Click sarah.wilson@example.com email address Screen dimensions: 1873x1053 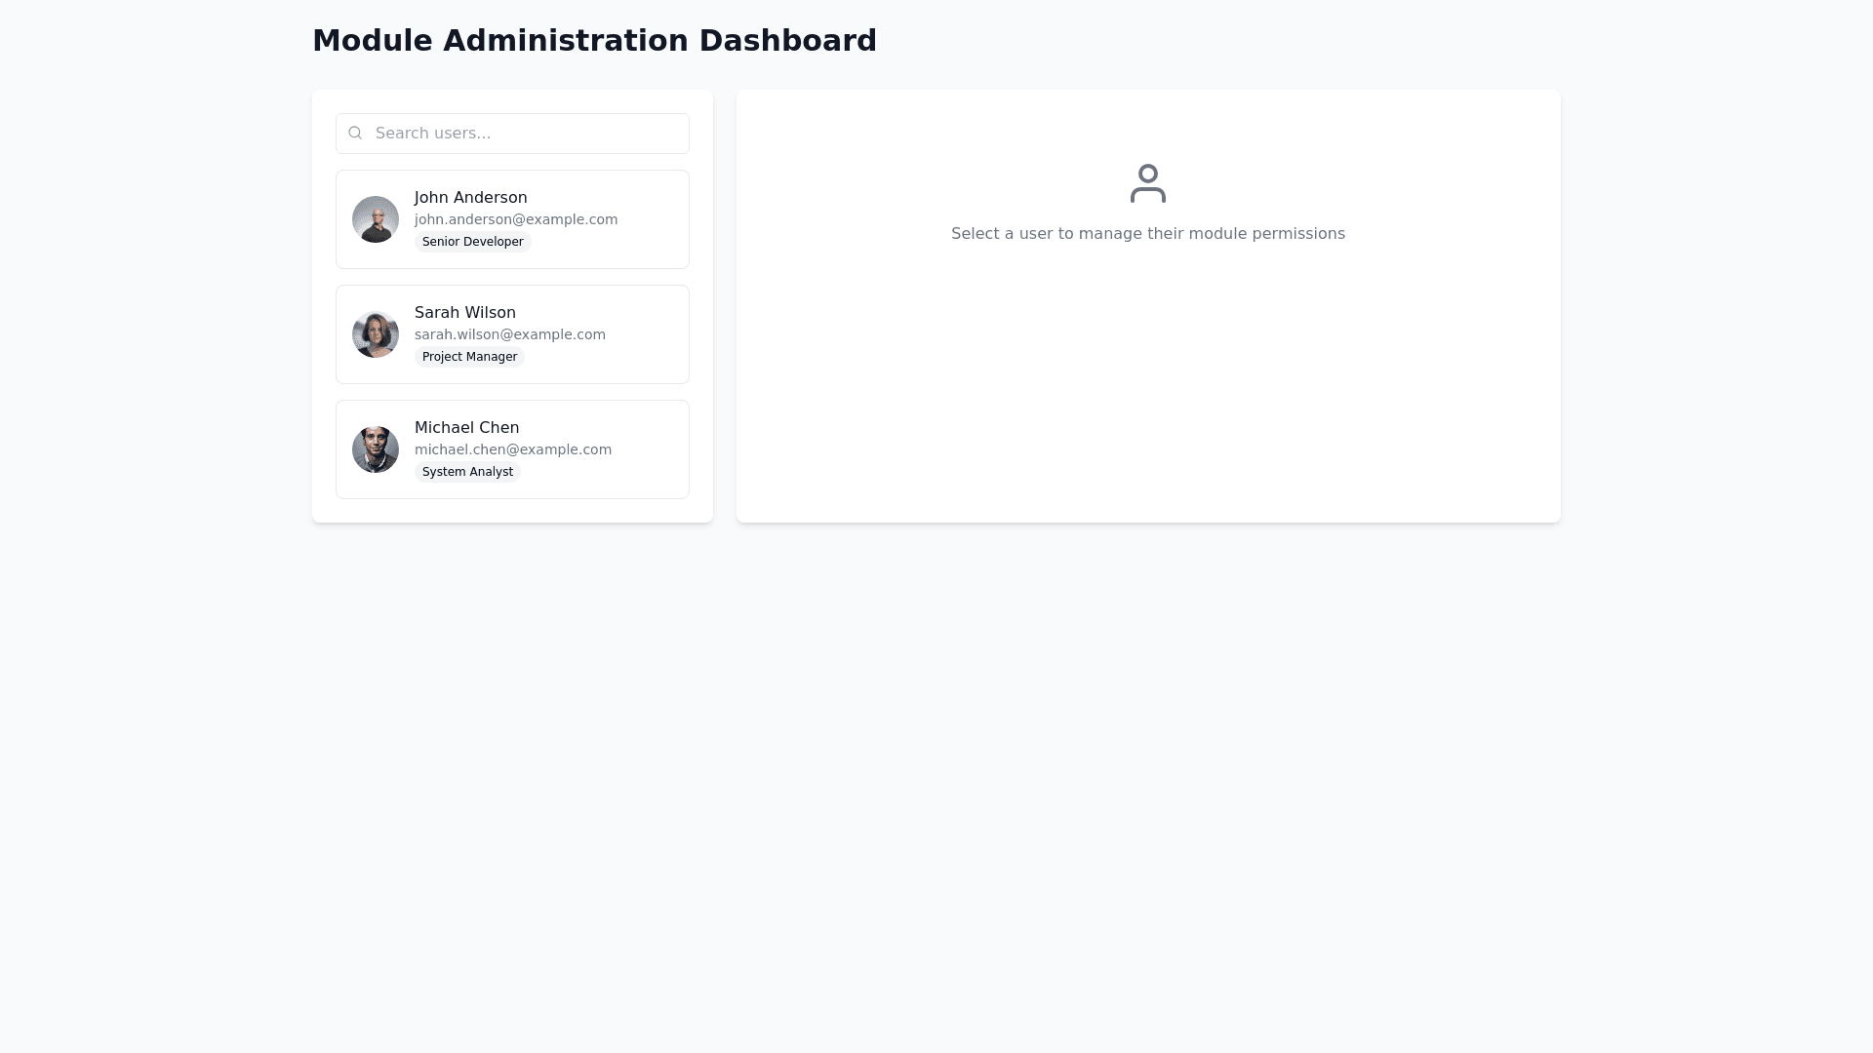tap(509, 334)
